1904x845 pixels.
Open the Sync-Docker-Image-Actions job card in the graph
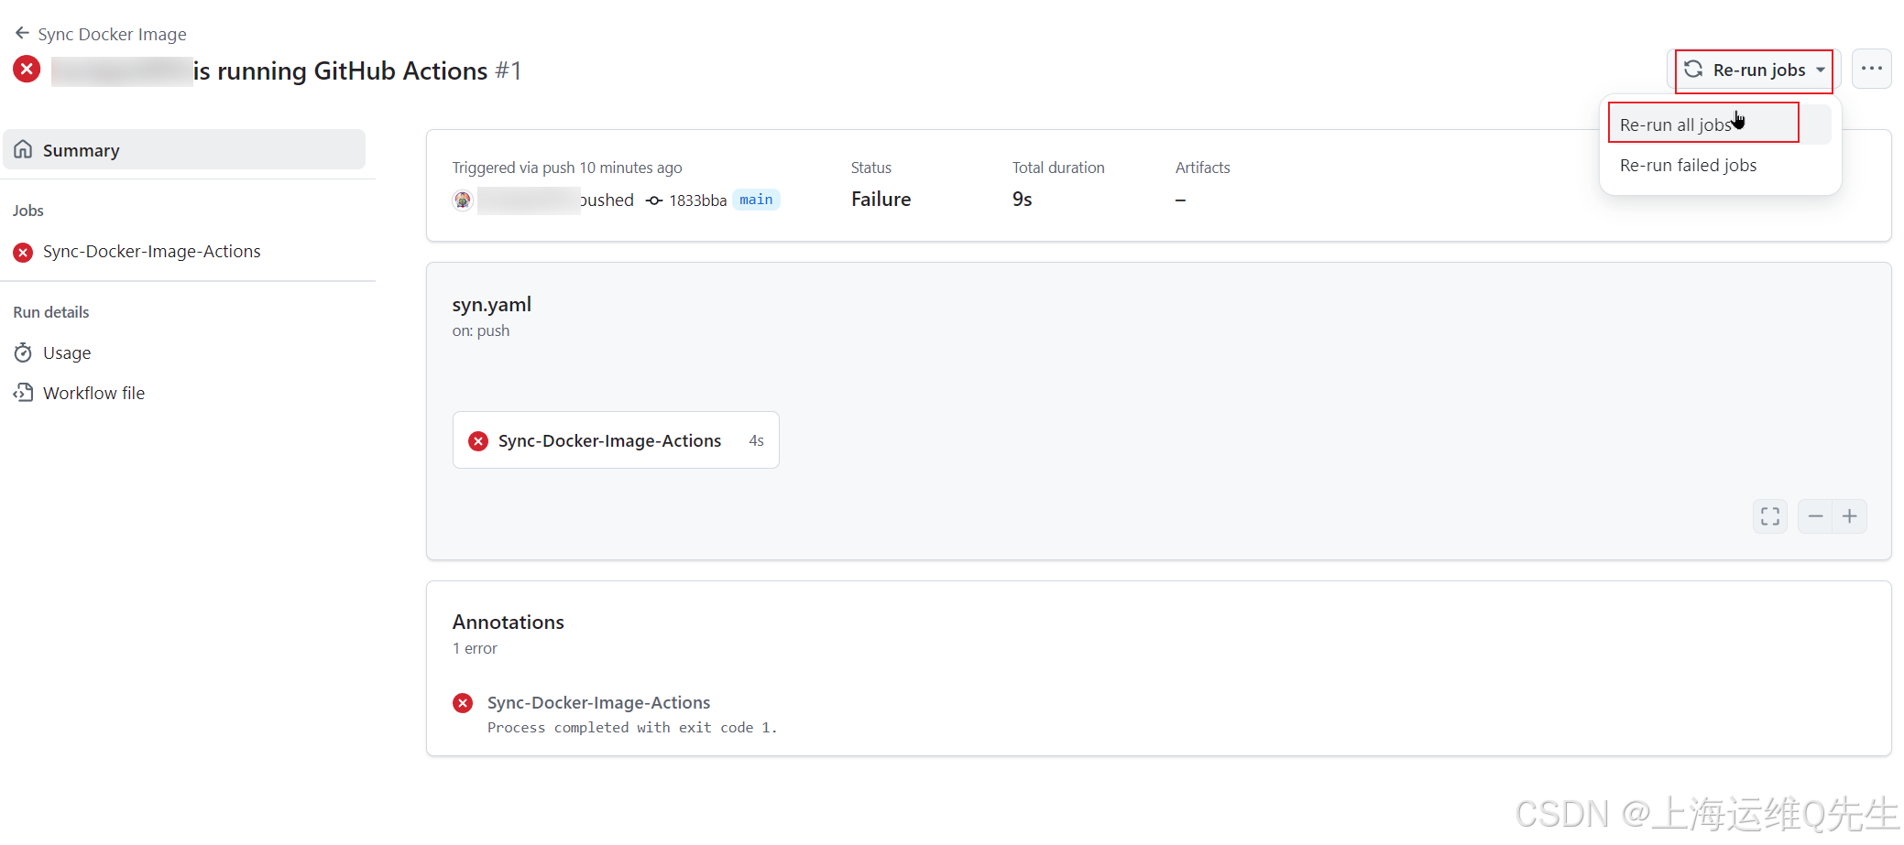tap(616, 440)
